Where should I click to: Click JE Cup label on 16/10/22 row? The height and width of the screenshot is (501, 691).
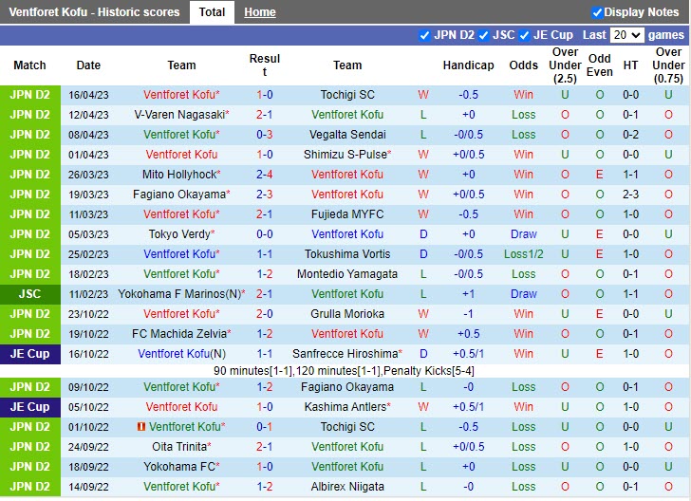coord(30,354)
